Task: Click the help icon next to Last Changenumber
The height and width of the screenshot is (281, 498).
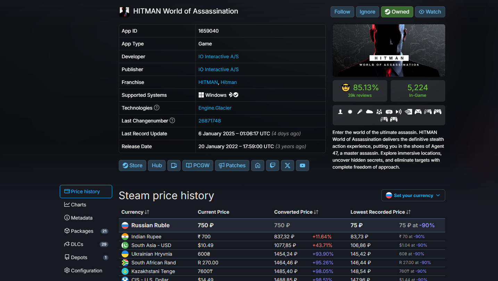Action: [172, 120]
